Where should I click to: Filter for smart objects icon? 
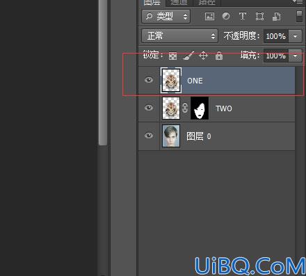tap(277, 17)
